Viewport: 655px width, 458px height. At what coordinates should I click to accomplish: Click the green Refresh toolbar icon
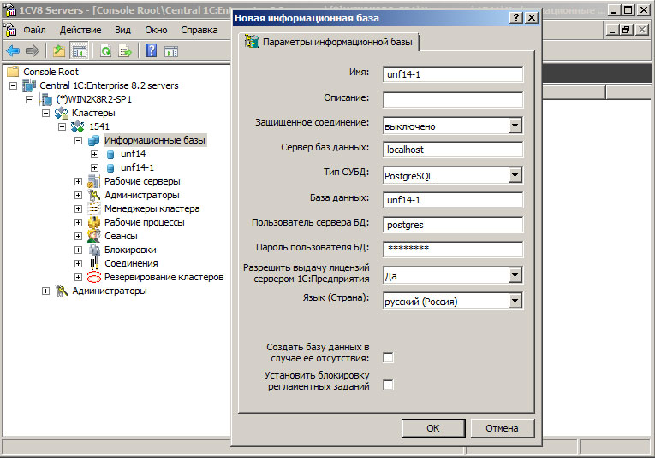click(105, 51)
